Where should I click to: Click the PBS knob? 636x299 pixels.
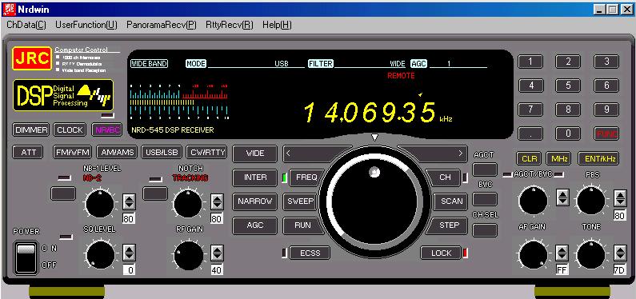click(x=590, y=201)
